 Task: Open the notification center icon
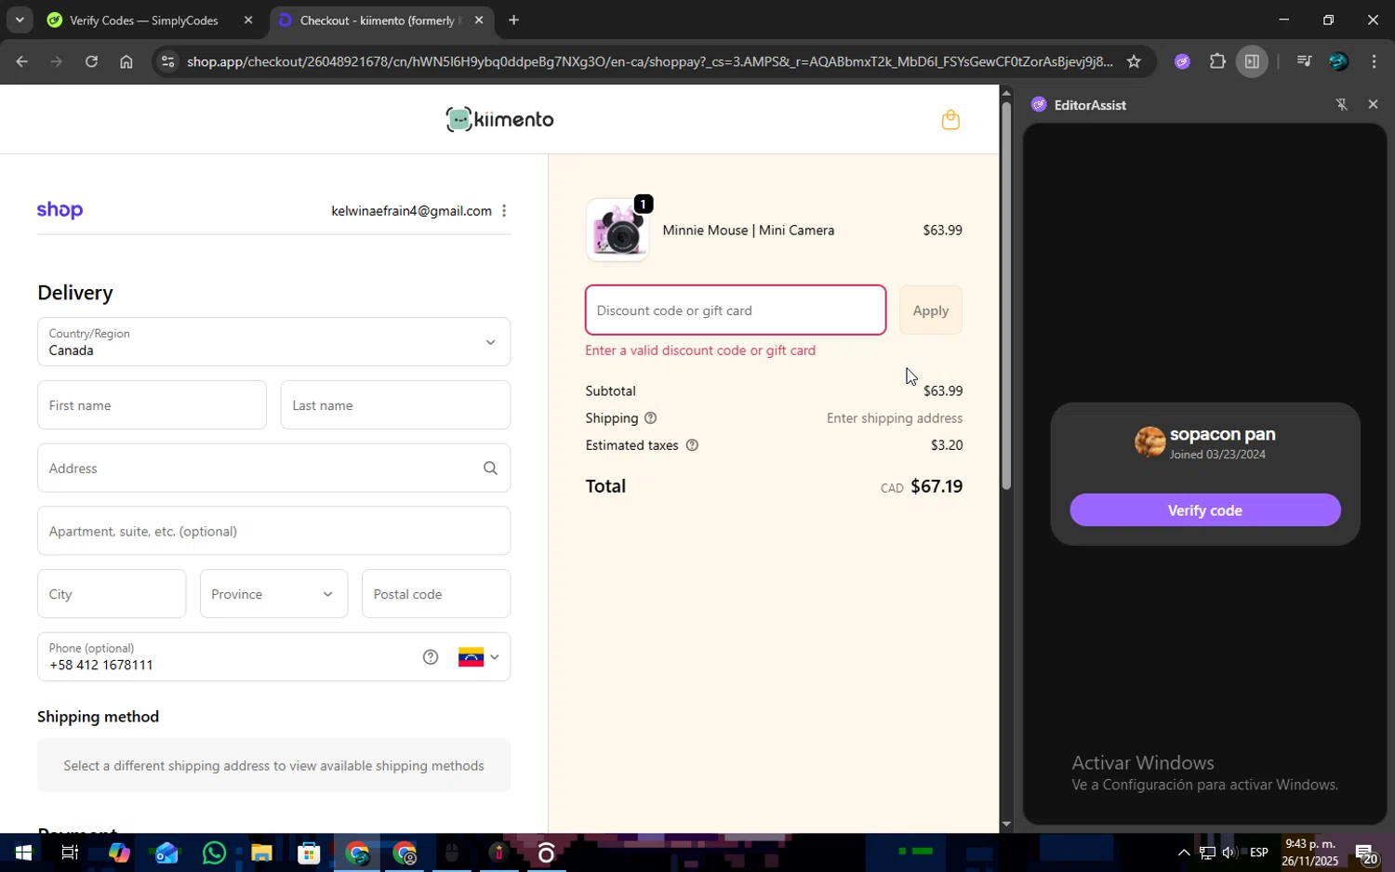coord(1366,853)
